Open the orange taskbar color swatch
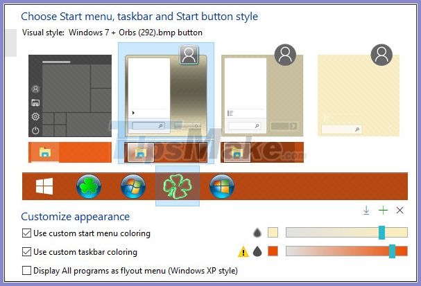This screenshot has width=421, height=286. coord(273,251)
